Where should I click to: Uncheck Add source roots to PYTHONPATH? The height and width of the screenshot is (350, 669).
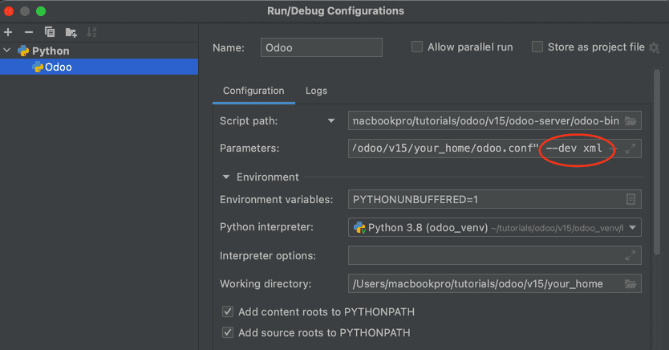[228, 332]
